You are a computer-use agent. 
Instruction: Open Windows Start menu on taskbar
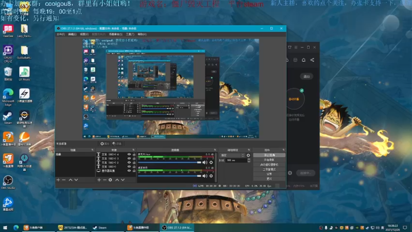(5, 227)
